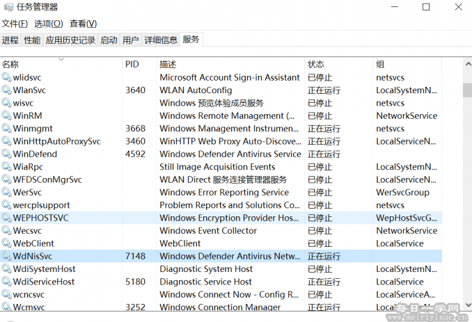
Task: Sort services by 状态 column header
Action: pos(339,64)
